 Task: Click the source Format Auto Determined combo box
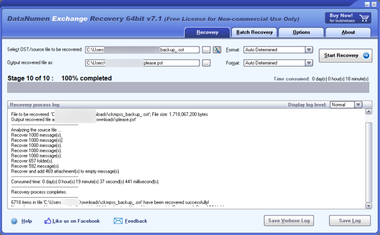point(278,50)
